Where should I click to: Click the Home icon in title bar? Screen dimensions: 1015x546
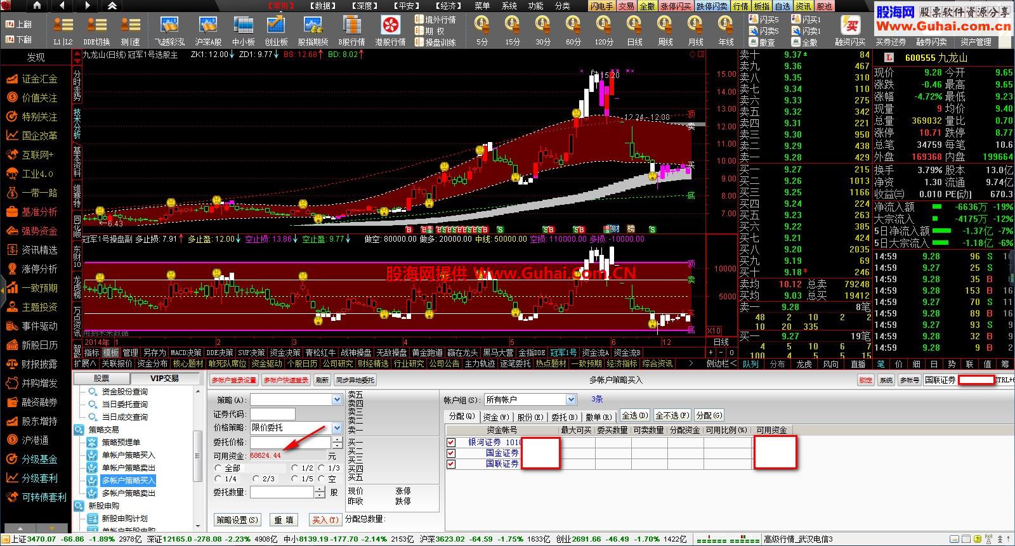pos(37,5)
